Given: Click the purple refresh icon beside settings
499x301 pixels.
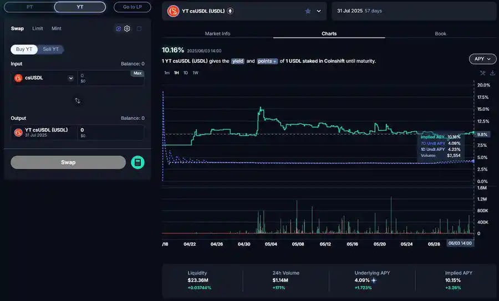Looking at the screenshot, I should pos(118,28).
